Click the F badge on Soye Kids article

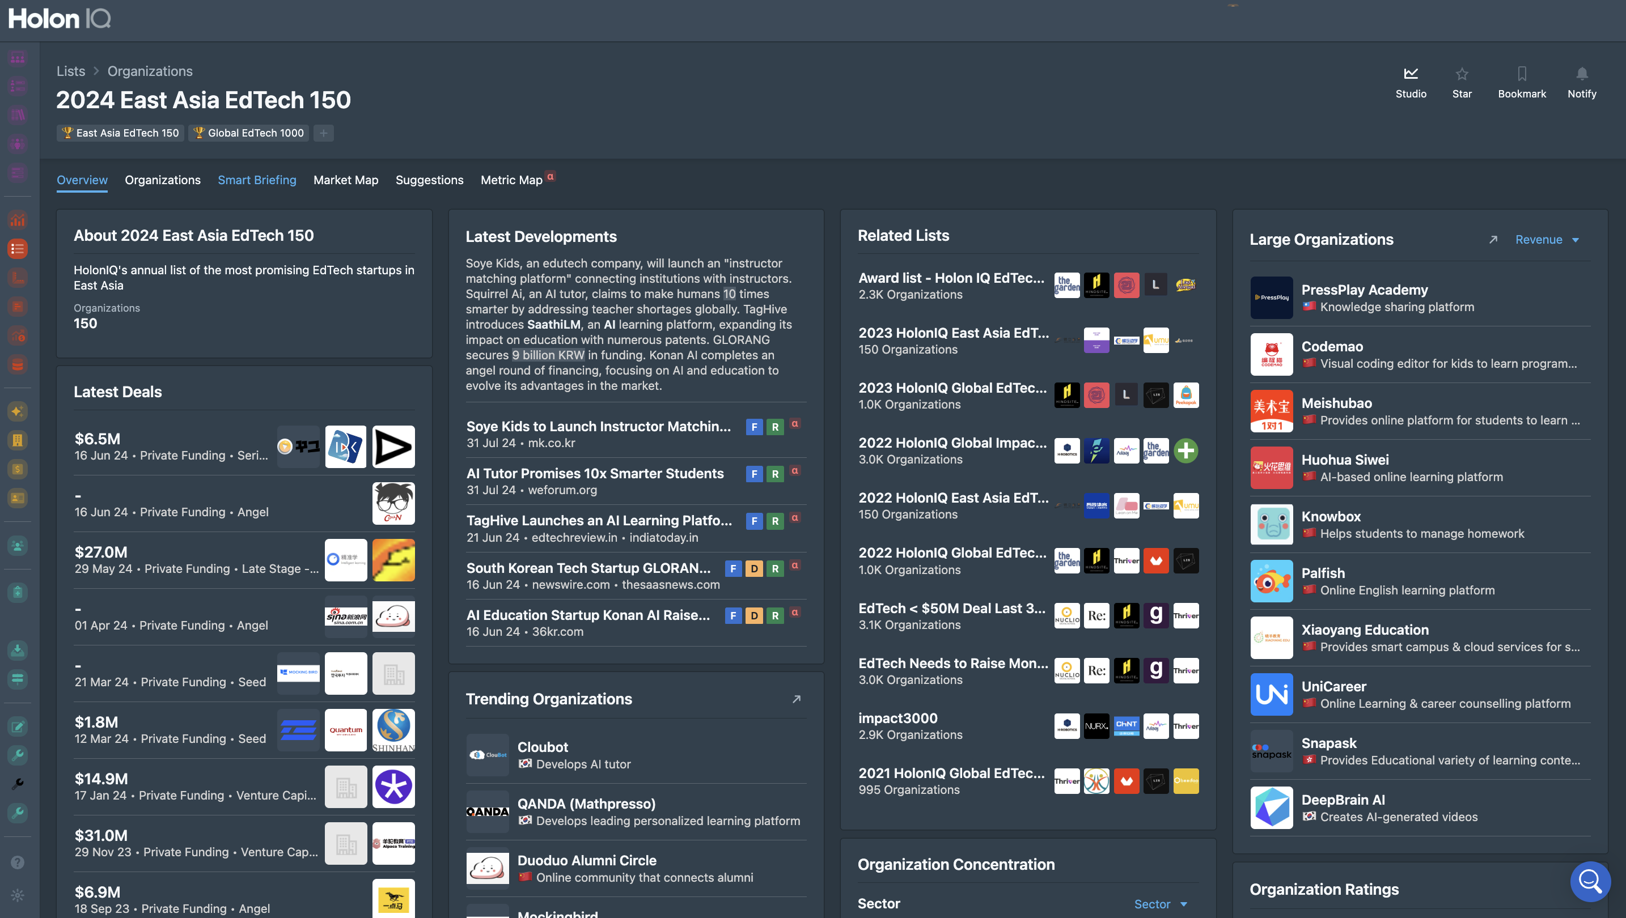tap(753, 427)
